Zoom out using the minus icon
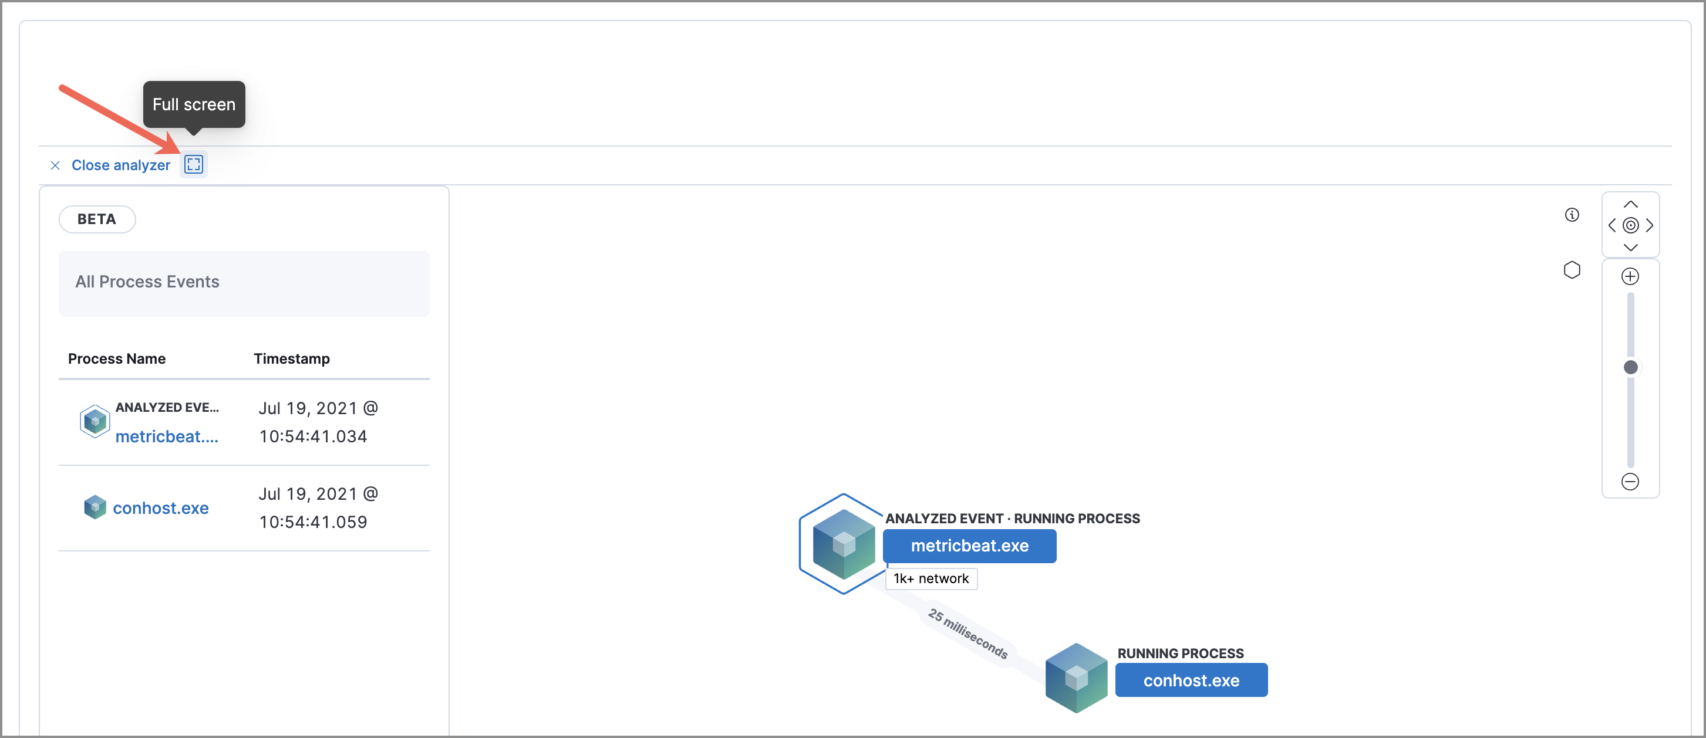 pos(1630,481)
